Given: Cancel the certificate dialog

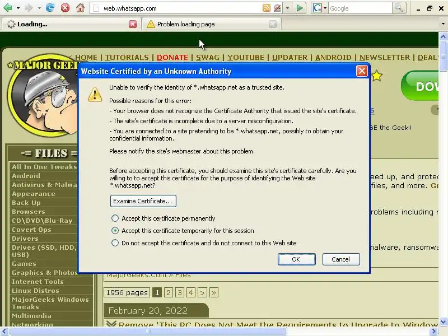Looking at the screenshot, I should pyautogui.click(x=341, y=259).
